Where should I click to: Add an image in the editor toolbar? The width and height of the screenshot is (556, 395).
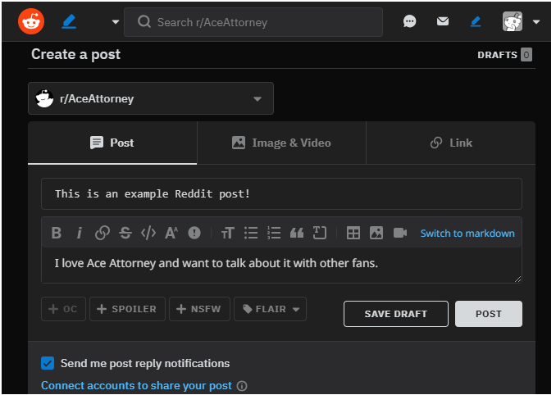[376, 233]
